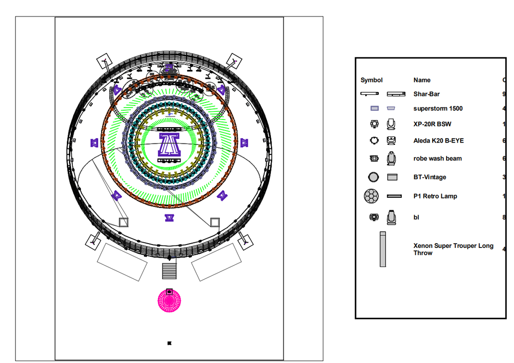
Task: Select the BT-Vintage round front-view symbol
Action: tap(373, 177)
